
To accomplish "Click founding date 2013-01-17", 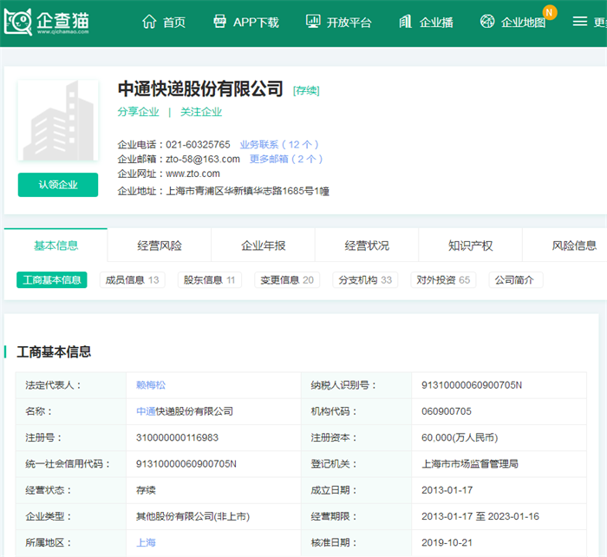I will click(x=447, y=490).
